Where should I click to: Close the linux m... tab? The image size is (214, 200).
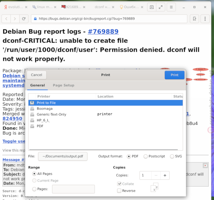tap(55, 7)
